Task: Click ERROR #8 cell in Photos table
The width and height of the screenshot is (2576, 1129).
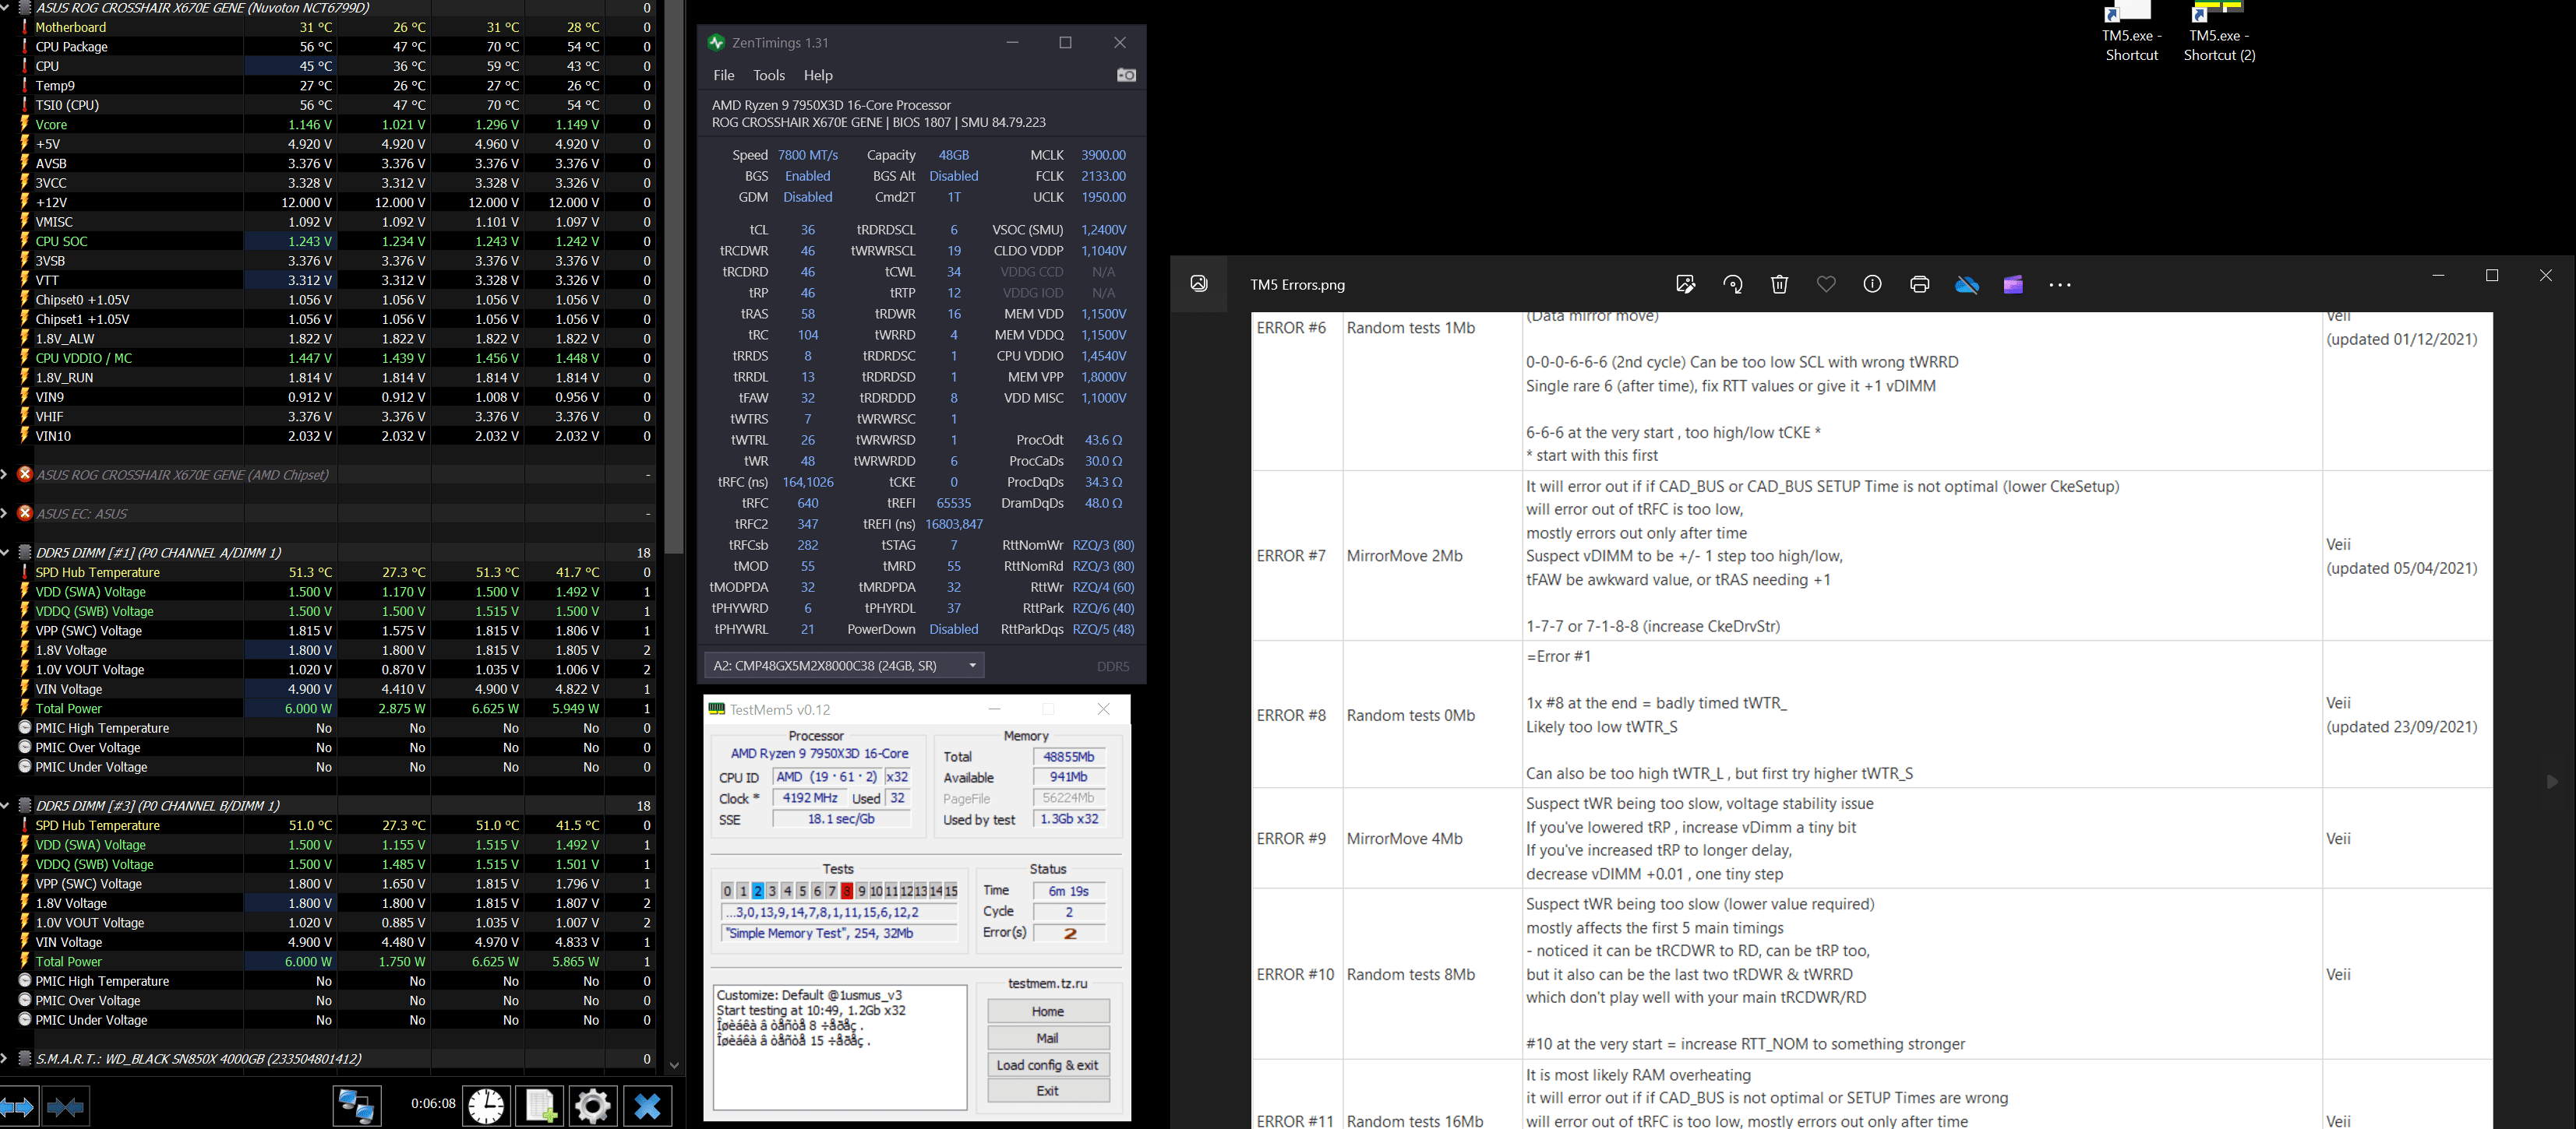Action: click(x=1298, y=714)
